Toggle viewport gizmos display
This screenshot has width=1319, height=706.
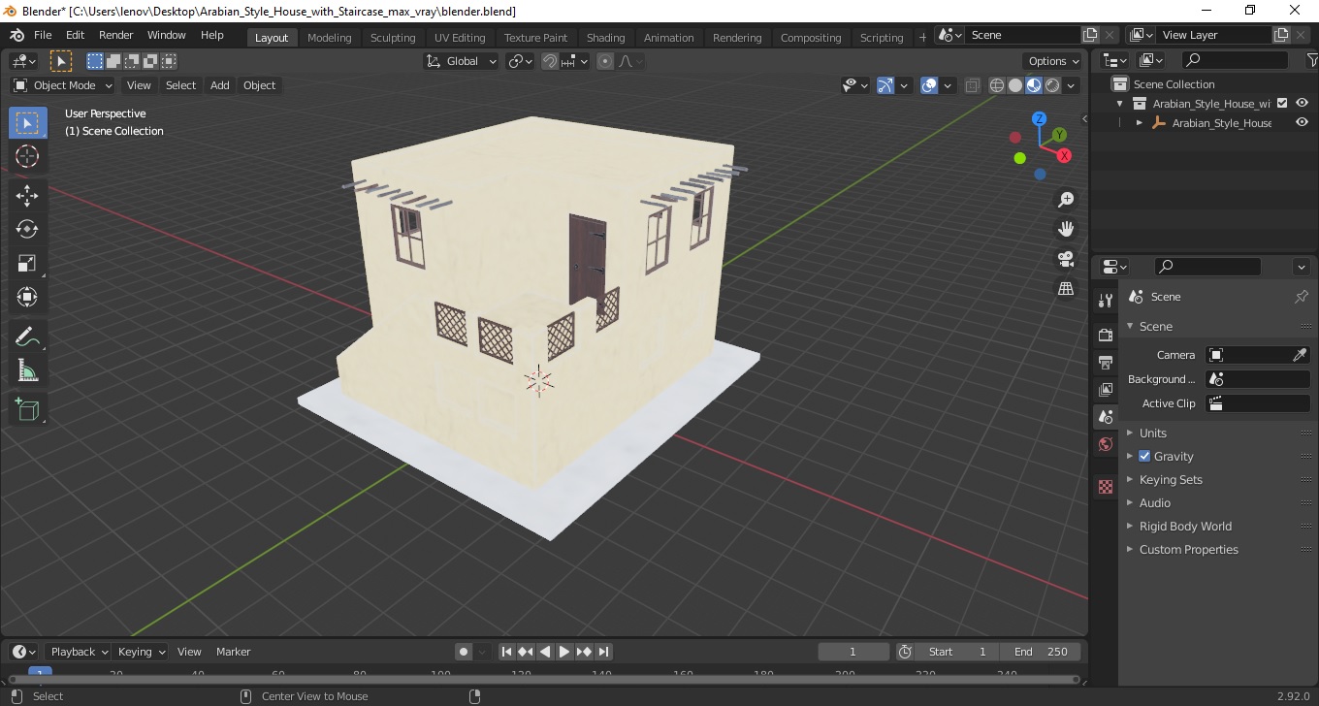coord(885,85)
